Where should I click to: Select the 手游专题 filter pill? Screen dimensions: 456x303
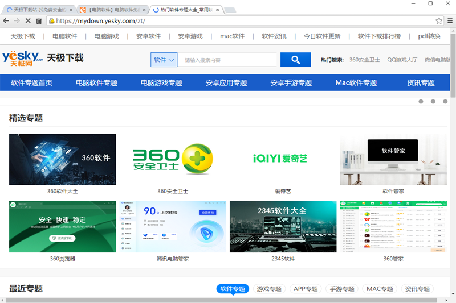tap(342, 289)
